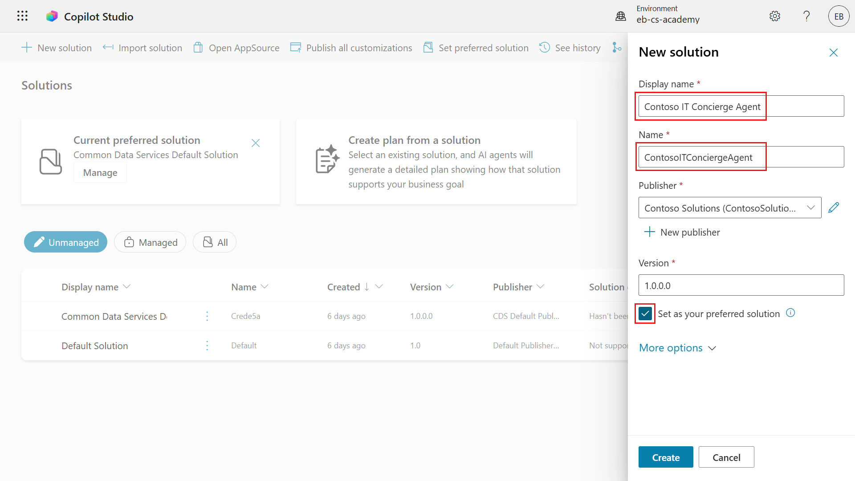Open Common Data Services Default solution
The height and width of the screenshot is (481, 855).
pos(114,316)
